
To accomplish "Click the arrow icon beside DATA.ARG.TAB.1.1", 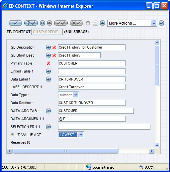I will [48, 111].
